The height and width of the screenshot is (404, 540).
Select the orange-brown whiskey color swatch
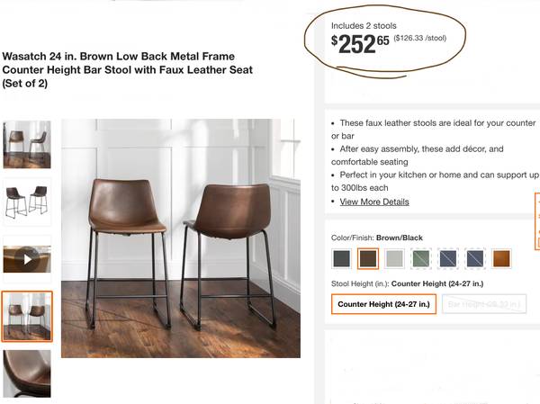[501, 258]
